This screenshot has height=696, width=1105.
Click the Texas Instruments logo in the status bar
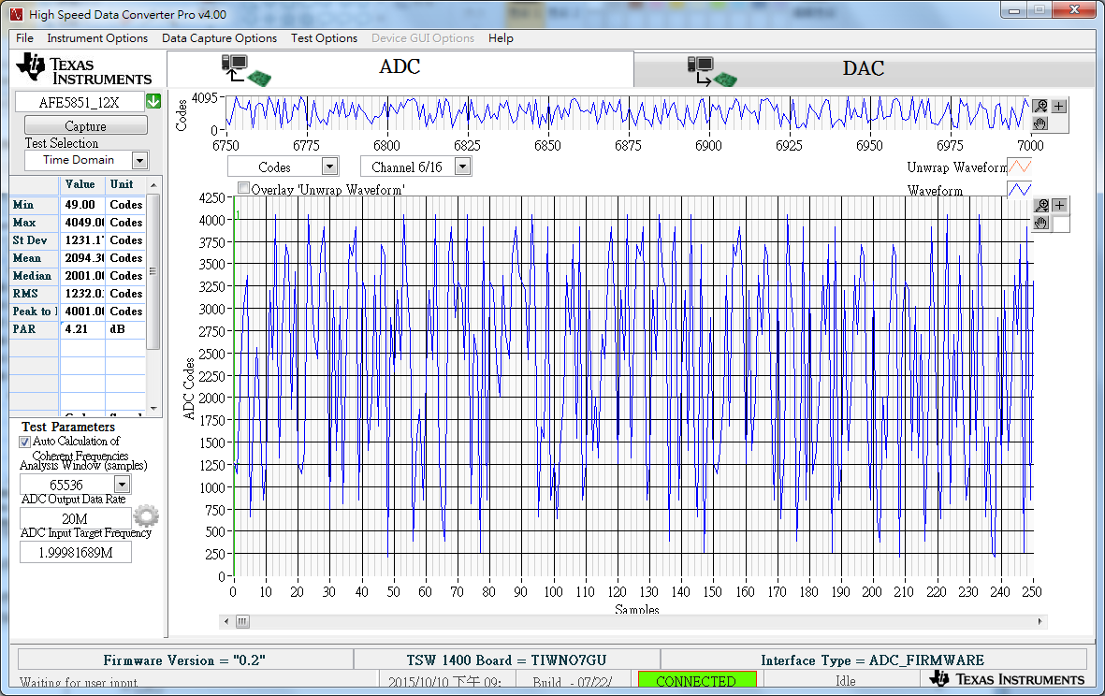[x=1007, y=678]
